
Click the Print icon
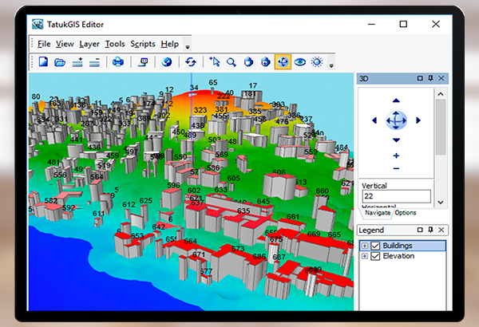[118, 62]
